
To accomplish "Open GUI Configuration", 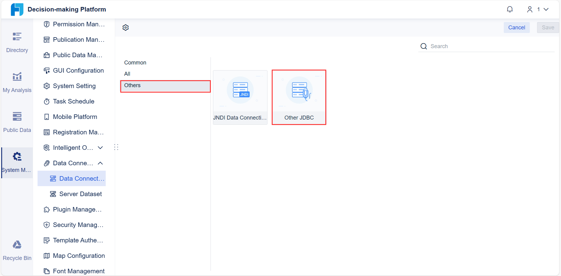I will pos(74,71).
